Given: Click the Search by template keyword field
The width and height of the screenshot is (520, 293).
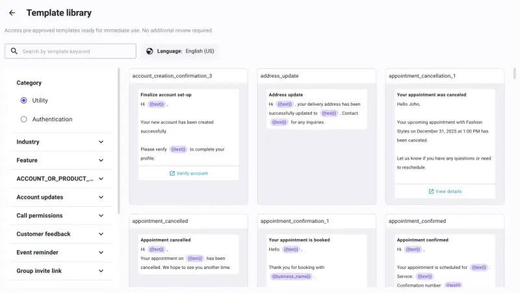Looking at the screenshot, I should (70, 51).
